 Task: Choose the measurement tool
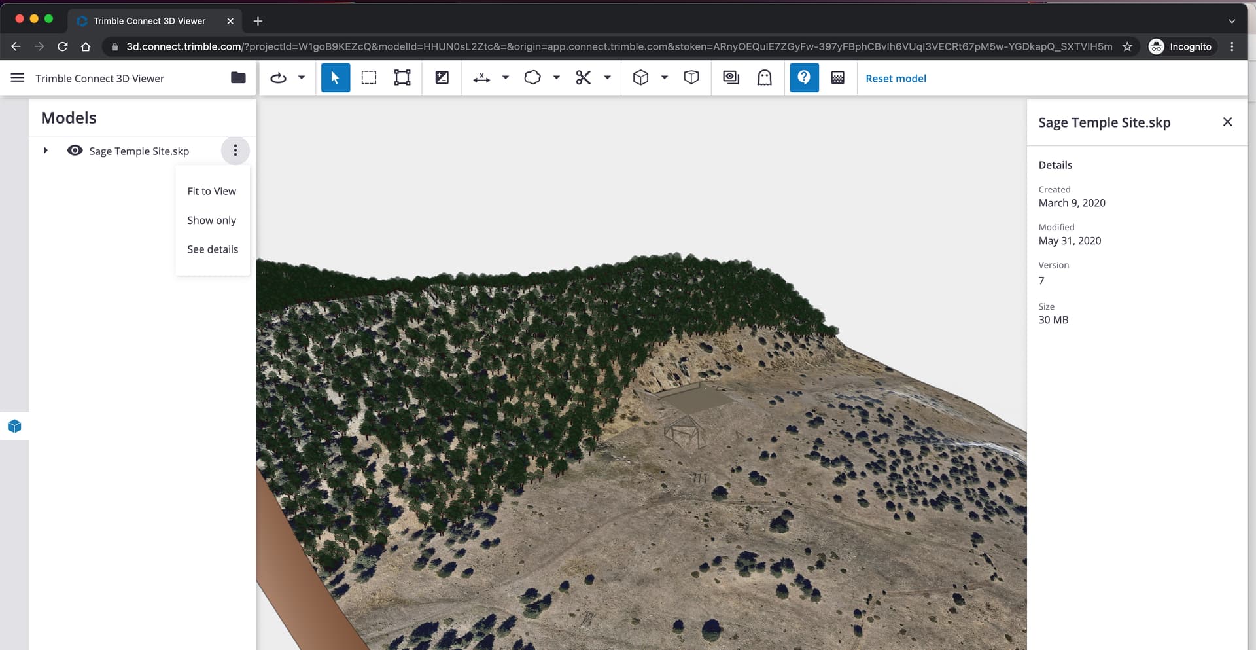481,78
